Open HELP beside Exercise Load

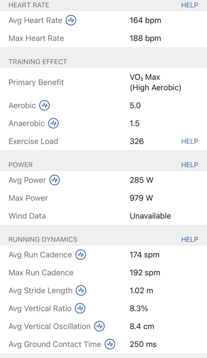189,141
